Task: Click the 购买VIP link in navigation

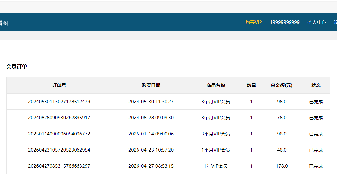Action: pos(253,22)
